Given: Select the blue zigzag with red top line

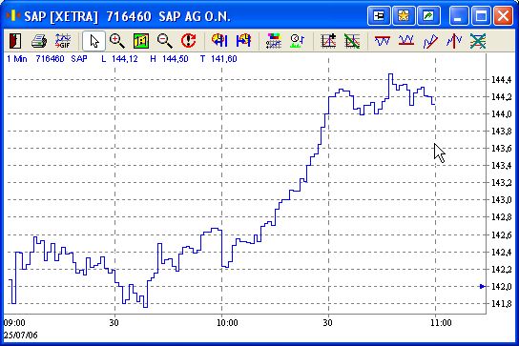Looking at the screenshot, I should [383, 41].
